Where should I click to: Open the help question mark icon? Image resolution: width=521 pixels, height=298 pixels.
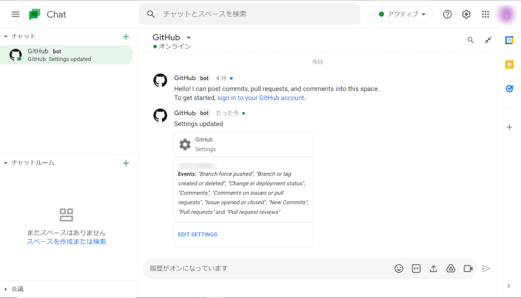coord(447,14)
